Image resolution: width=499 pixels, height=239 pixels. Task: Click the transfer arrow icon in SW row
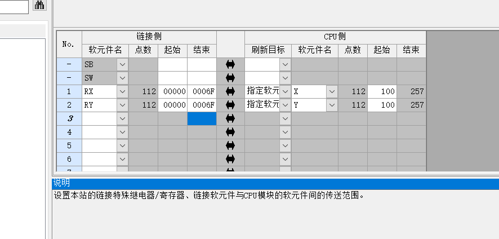[230, 78]
